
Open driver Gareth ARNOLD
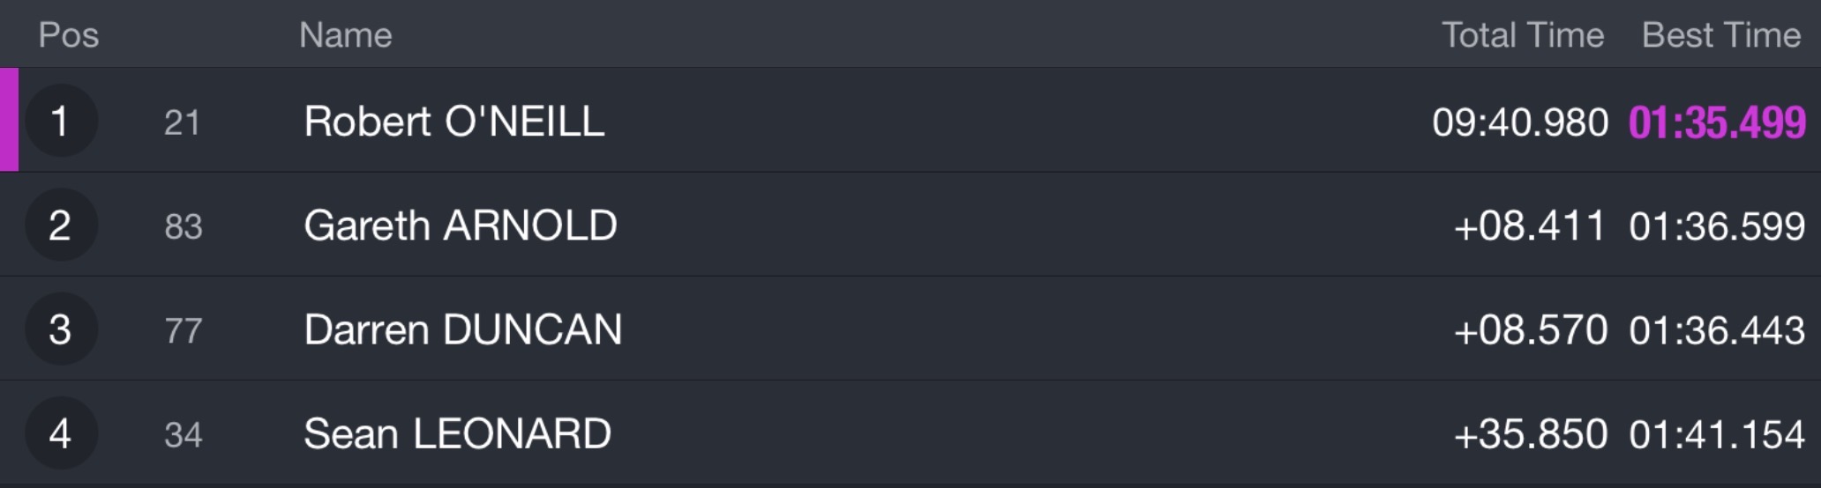pos(461,226)
